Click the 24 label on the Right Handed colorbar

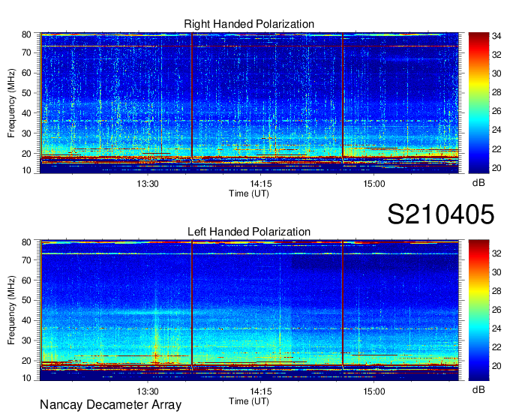point(496,130)
